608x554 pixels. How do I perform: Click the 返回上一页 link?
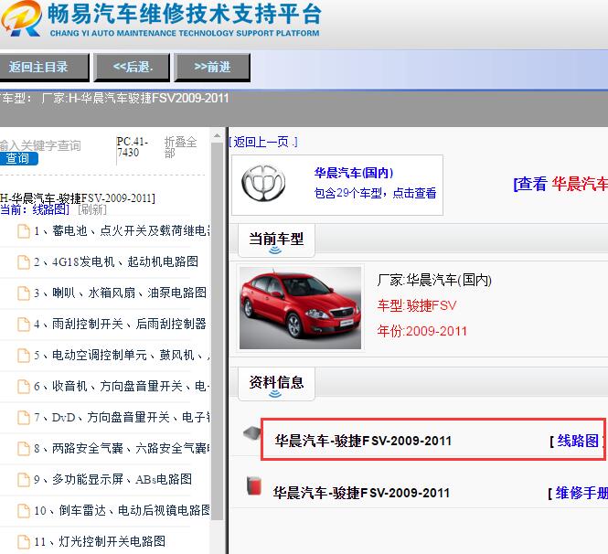click(263, 143)
